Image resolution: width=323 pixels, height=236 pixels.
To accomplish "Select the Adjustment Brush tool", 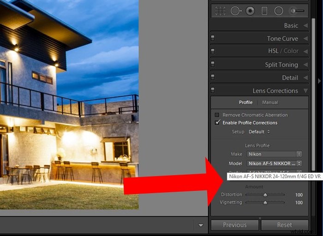I will point(297,11).
